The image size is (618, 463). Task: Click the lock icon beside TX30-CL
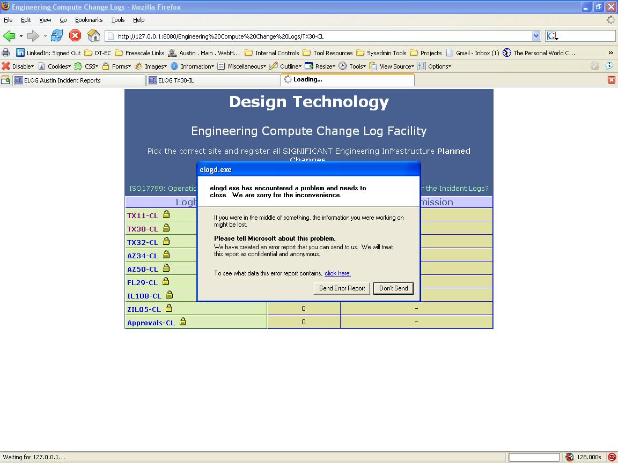click(x=166, y=228)
